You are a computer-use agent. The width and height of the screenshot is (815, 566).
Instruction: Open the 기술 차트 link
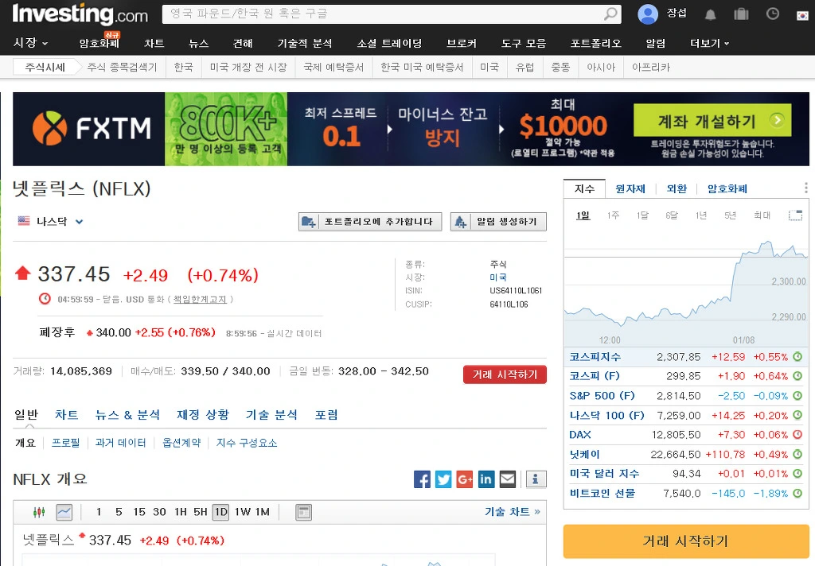pyautogui.click(x=512, y=512)
